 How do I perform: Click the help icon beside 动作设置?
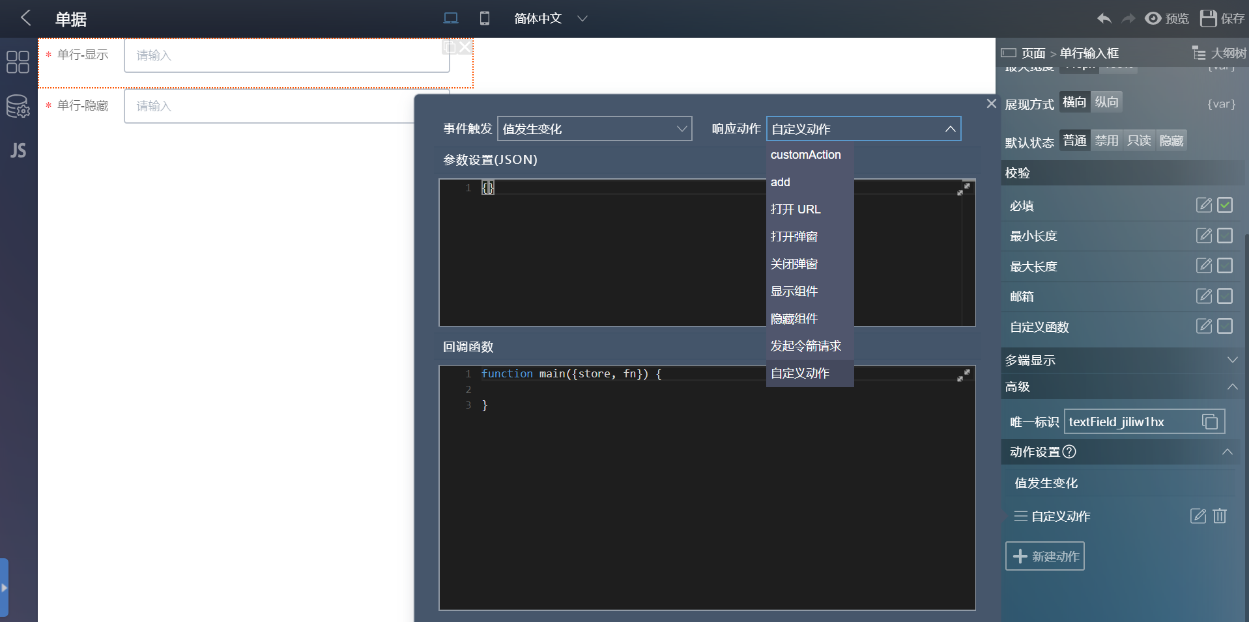(x=1069, y=452)
